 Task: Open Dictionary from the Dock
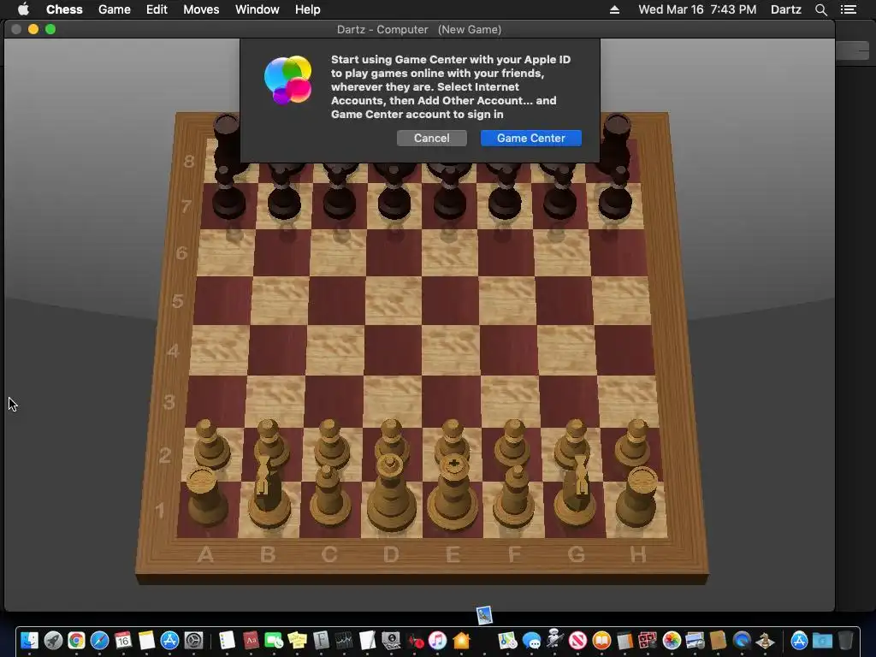tap(251, 640)
